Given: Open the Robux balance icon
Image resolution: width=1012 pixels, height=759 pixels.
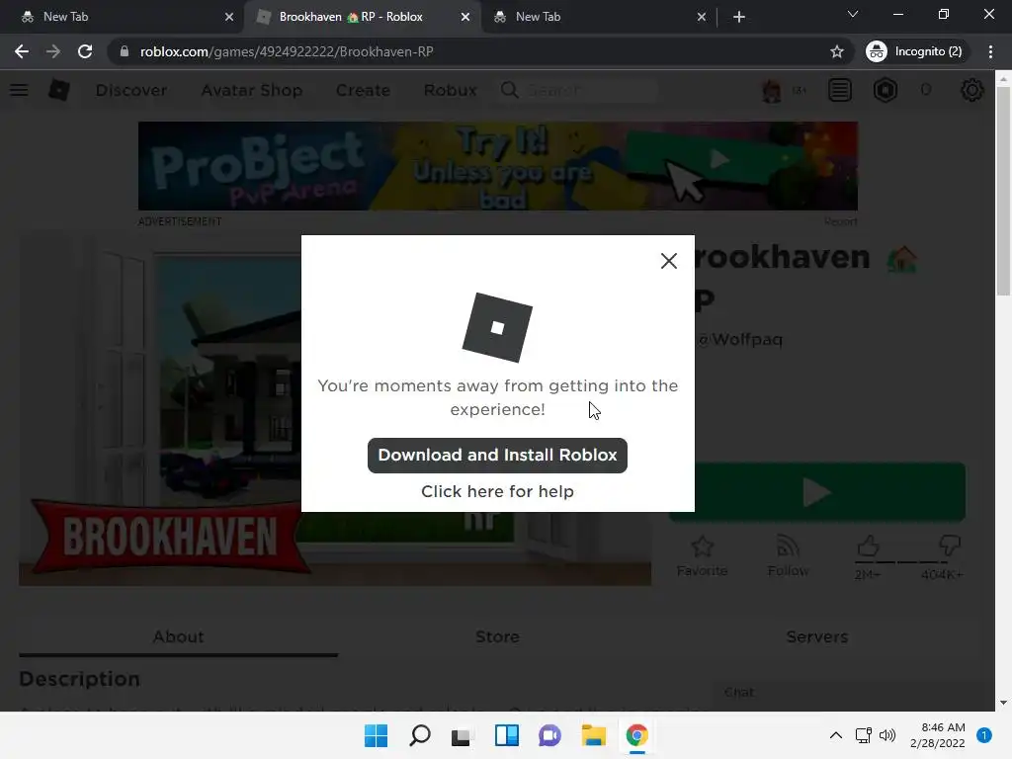Looking at the screenshot, I should (x=885, y=90).
